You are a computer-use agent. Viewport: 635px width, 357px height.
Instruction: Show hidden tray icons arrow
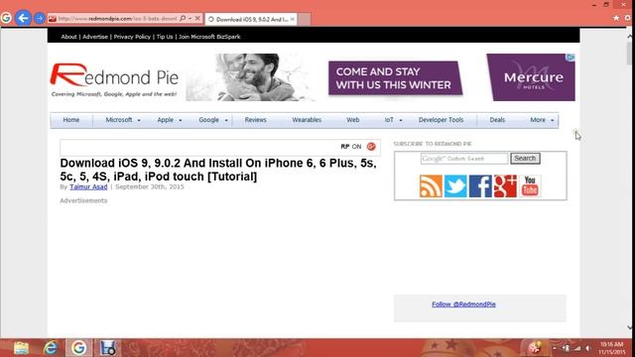click(555, 348)
